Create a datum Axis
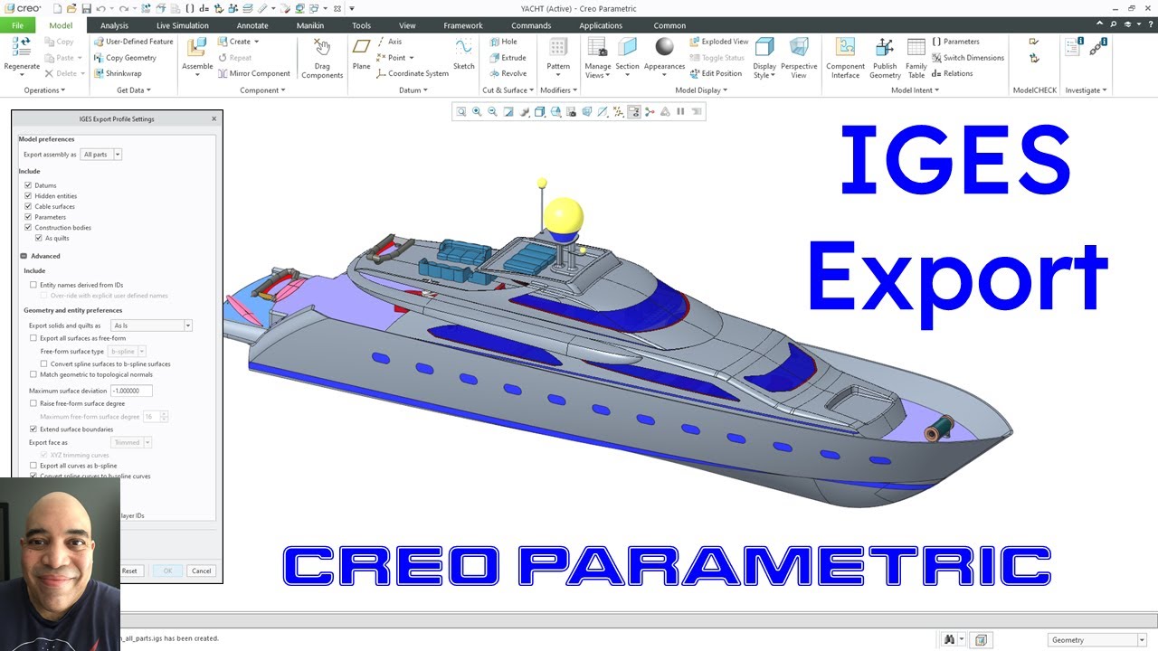This screenshot has height=651, width=1158. 389,42
